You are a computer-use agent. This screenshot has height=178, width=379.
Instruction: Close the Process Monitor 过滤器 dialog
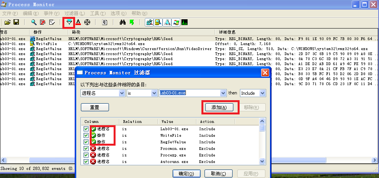pyautogui.click(x=265, y=72)
